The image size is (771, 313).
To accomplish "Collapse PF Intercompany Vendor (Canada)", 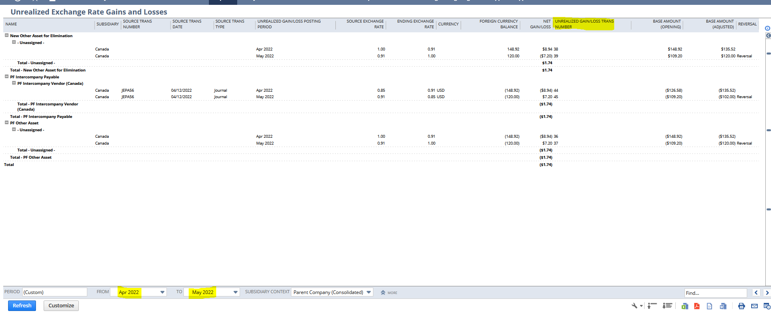I will (14, 83).
